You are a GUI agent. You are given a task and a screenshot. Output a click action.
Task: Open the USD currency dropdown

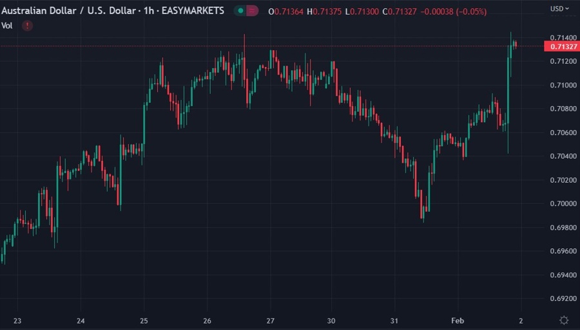coord(559,8)
